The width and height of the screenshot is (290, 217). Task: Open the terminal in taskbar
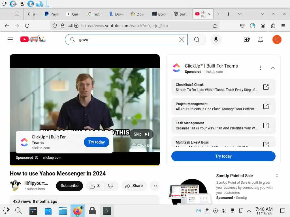point(107,211)
